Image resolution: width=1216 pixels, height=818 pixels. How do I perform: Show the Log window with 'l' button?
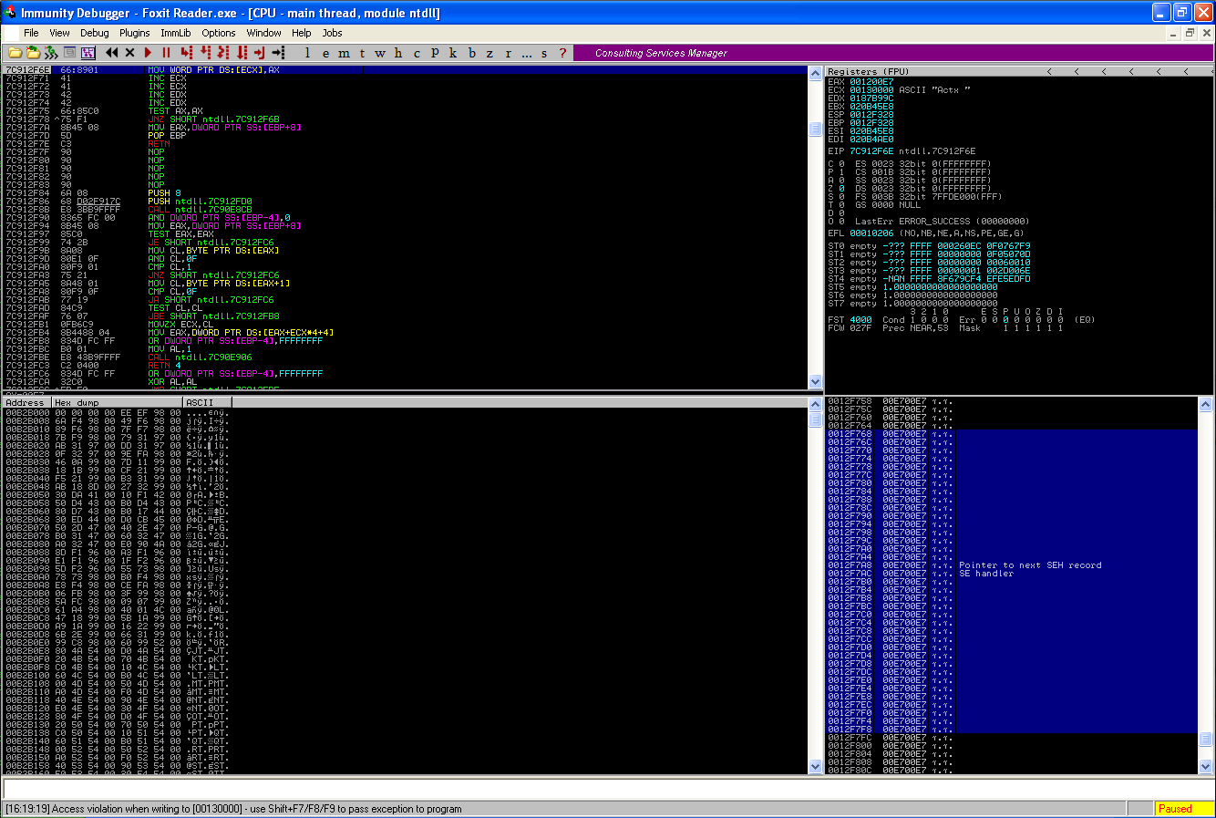[x=307, y=53]
